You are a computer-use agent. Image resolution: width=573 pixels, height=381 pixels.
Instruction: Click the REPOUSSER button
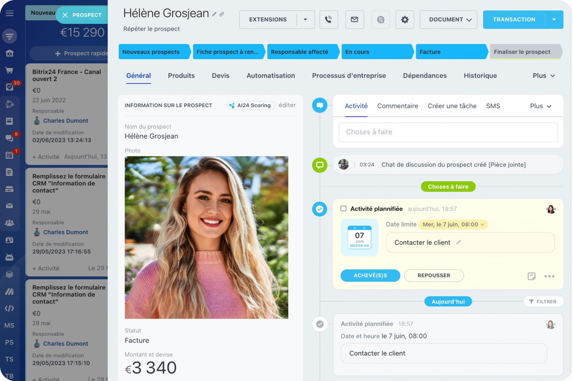434,275
